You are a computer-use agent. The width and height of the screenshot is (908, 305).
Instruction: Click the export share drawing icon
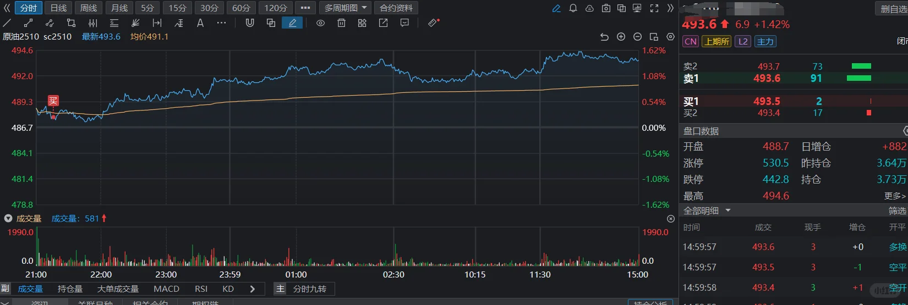point(384,23)
